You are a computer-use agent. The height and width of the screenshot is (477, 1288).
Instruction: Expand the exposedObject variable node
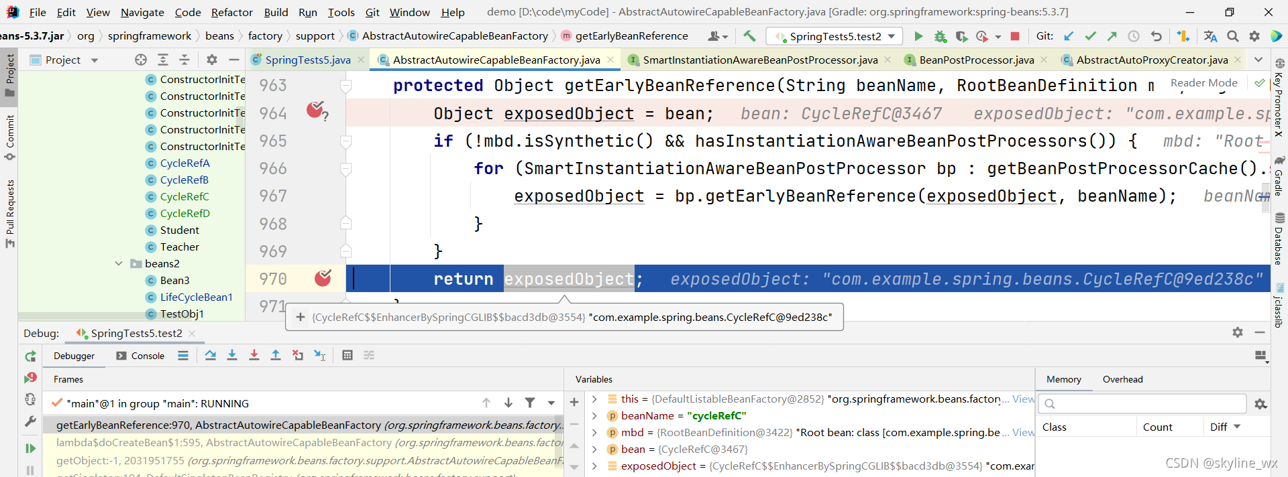tap(594, 466)
